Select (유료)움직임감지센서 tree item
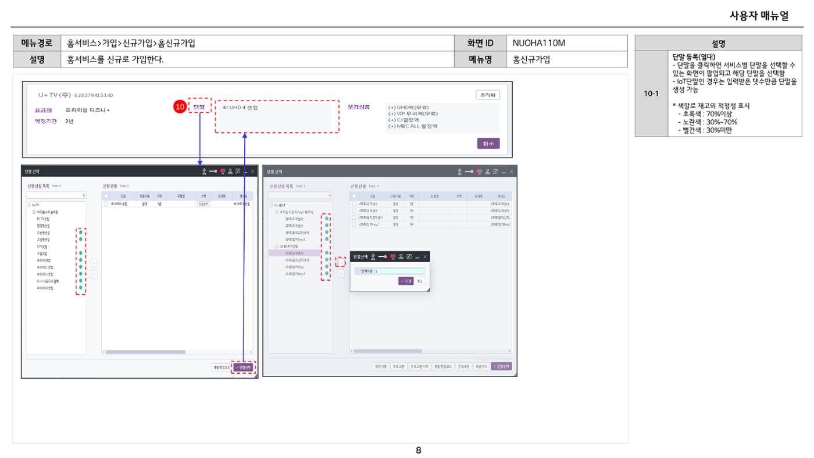Image resolution: width=814 pixels, height=458 pixels. coord(297,260)
